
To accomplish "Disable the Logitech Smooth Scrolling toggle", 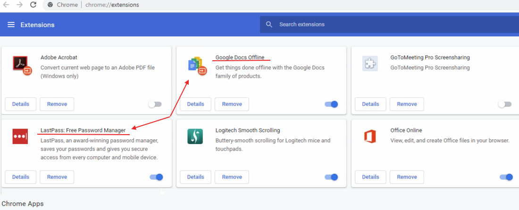I will (x=331, y=177).
